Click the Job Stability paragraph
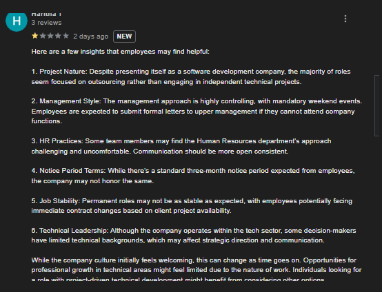This screenshot has width=382, height=292. pyautogui.click(x=192, y=206)
